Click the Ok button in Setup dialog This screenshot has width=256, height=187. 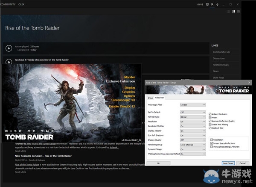pos(158,163)
